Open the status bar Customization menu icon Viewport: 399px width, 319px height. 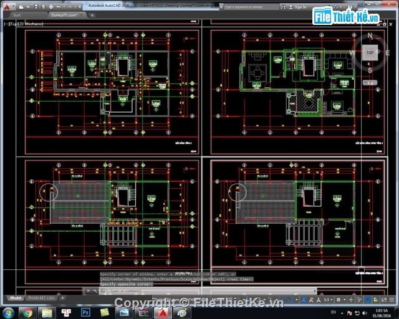[392, 300]
